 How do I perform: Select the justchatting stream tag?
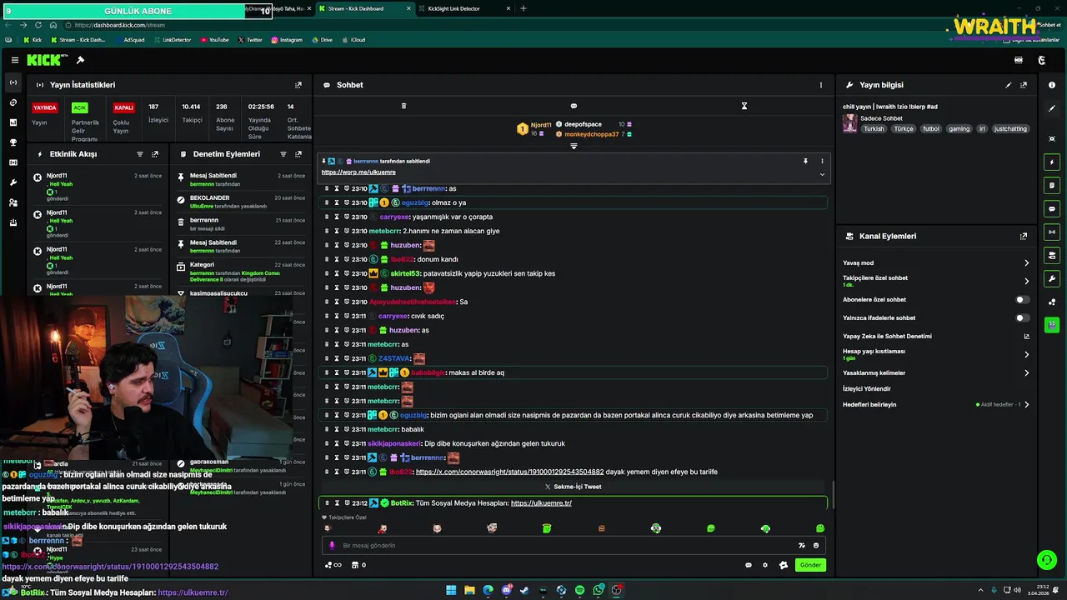[1011, 129]
